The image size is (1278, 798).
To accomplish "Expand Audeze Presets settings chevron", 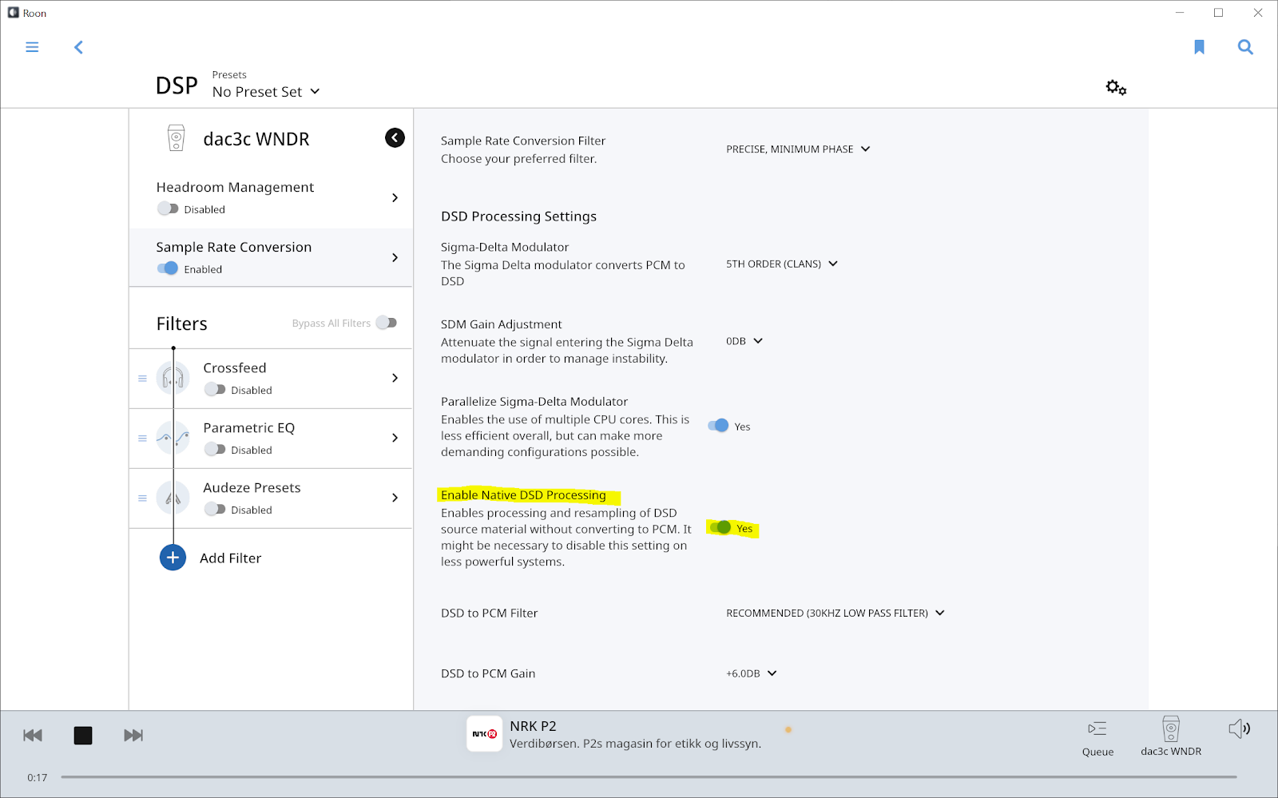I will pyautogui.click(x=395, y=498).
